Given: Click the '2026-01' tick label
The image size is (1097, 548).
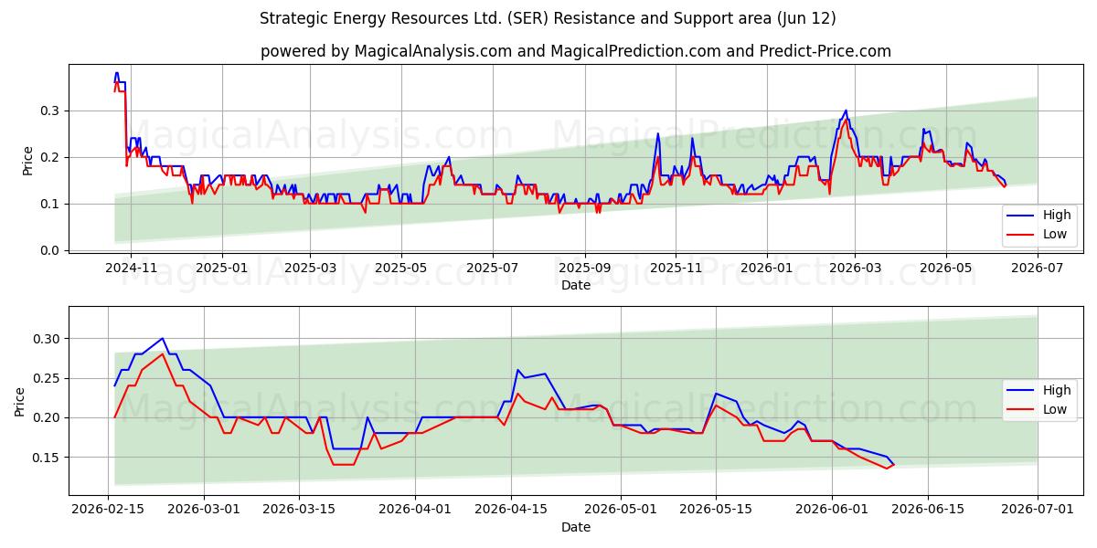Looking at the screenshot, I should (767, 268).
